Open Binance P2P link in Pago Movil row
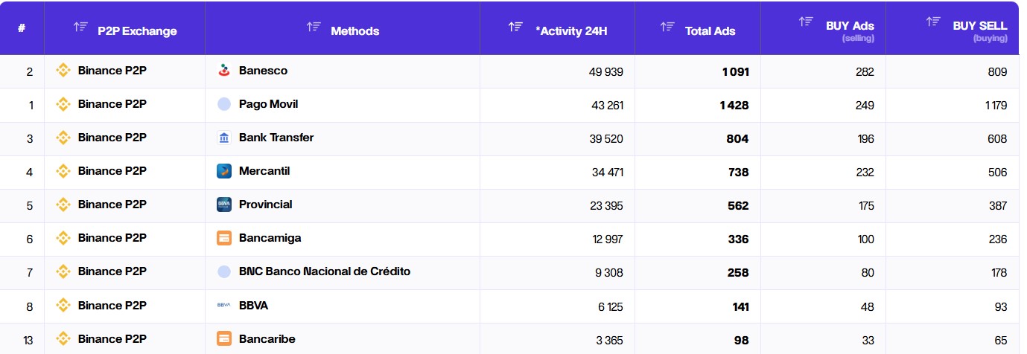This screenshot has width=1027, height=354. point(112,104)
